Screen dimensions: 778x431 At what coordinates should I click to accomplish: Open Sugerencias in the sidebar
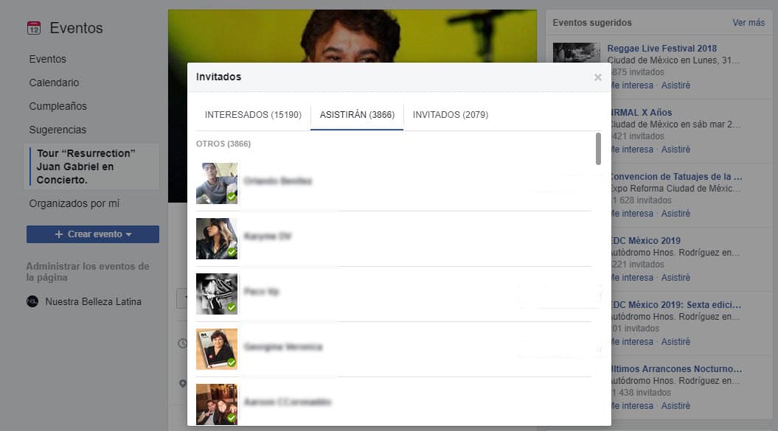58,130
